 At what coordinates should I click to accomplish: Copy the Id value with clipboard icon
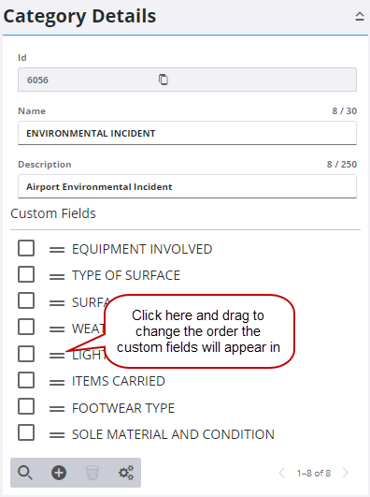[164, 80]
